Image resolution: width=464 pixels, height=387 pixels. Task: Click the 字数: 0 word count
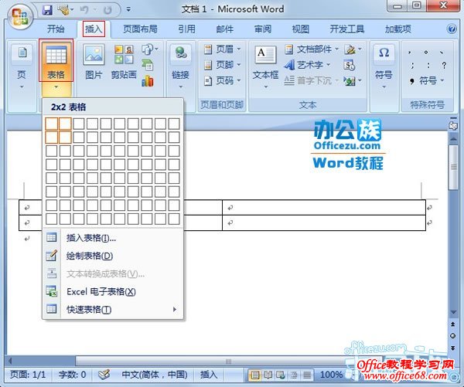click(x=72, y=375)
